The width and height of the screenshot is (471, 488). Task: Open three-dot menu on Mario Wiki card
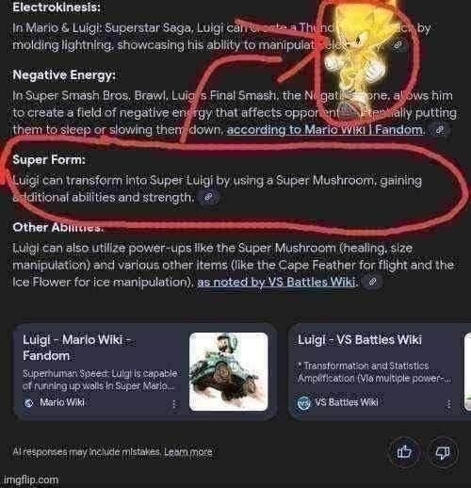click(x=174, y=404)
